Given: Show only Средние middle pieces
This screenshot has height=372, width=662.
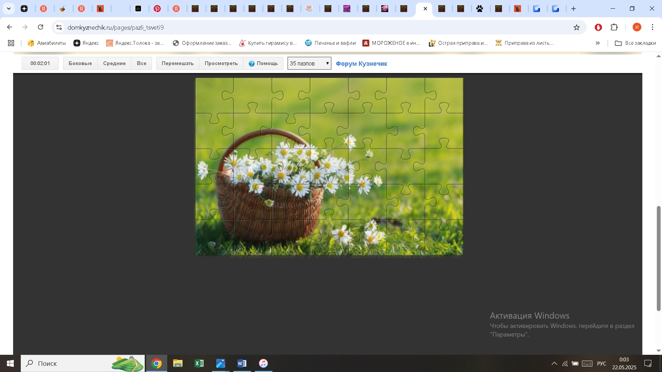Looking at the screenshot, I should coord(114,63).
